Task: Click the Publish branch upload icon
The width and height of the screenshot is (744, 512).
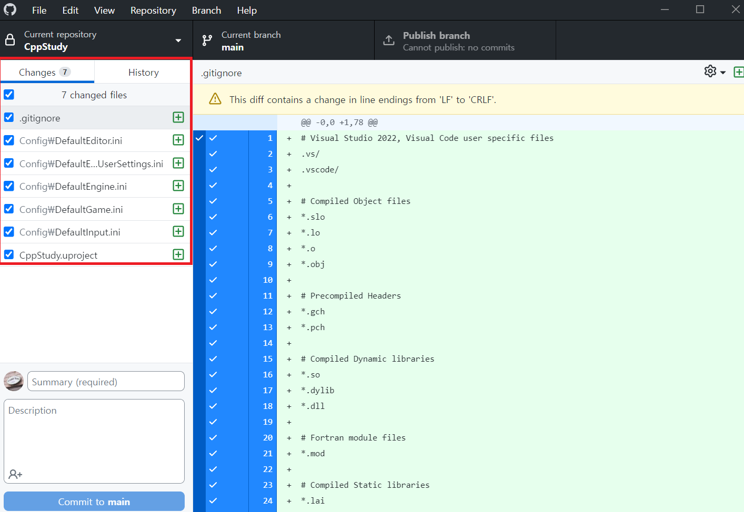Action: point(389,40)
